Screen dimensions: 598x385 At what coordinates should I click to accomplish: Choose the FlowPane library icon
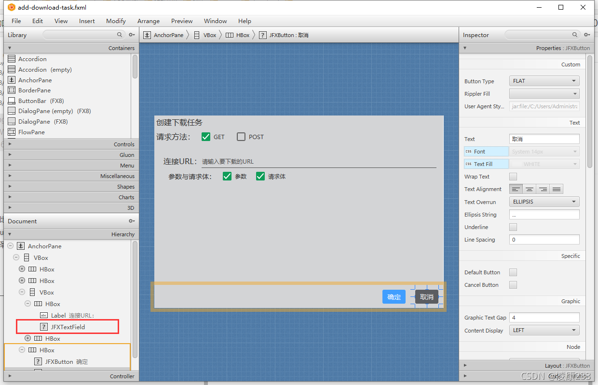(12, 132)
